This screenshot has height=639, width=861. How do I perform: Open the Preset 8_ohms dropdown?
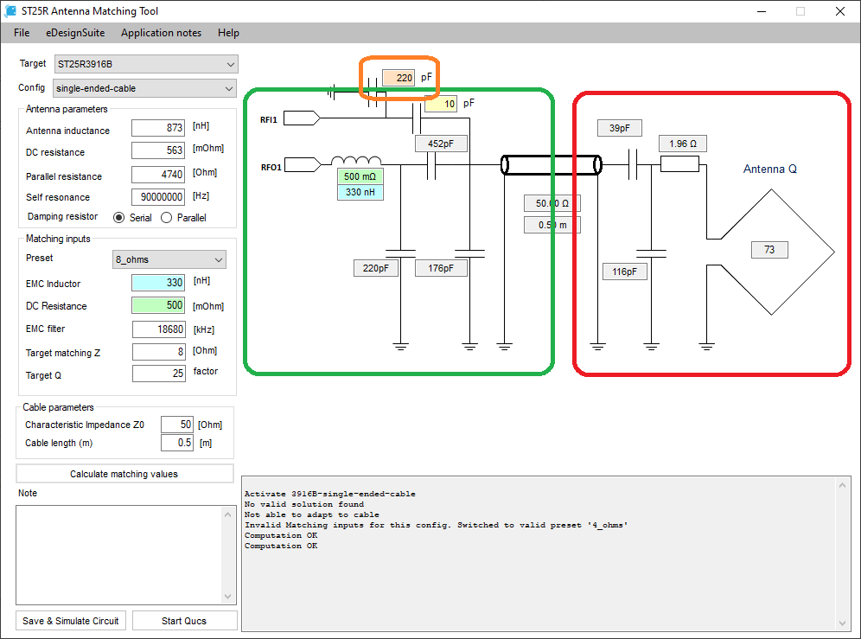(x=169, y=259)
